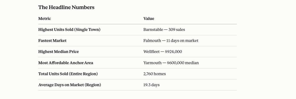This screenshot has width=296, height=99.
Task: Click the 'Wellfleet — $924,000' value
Action: point(163,52)
